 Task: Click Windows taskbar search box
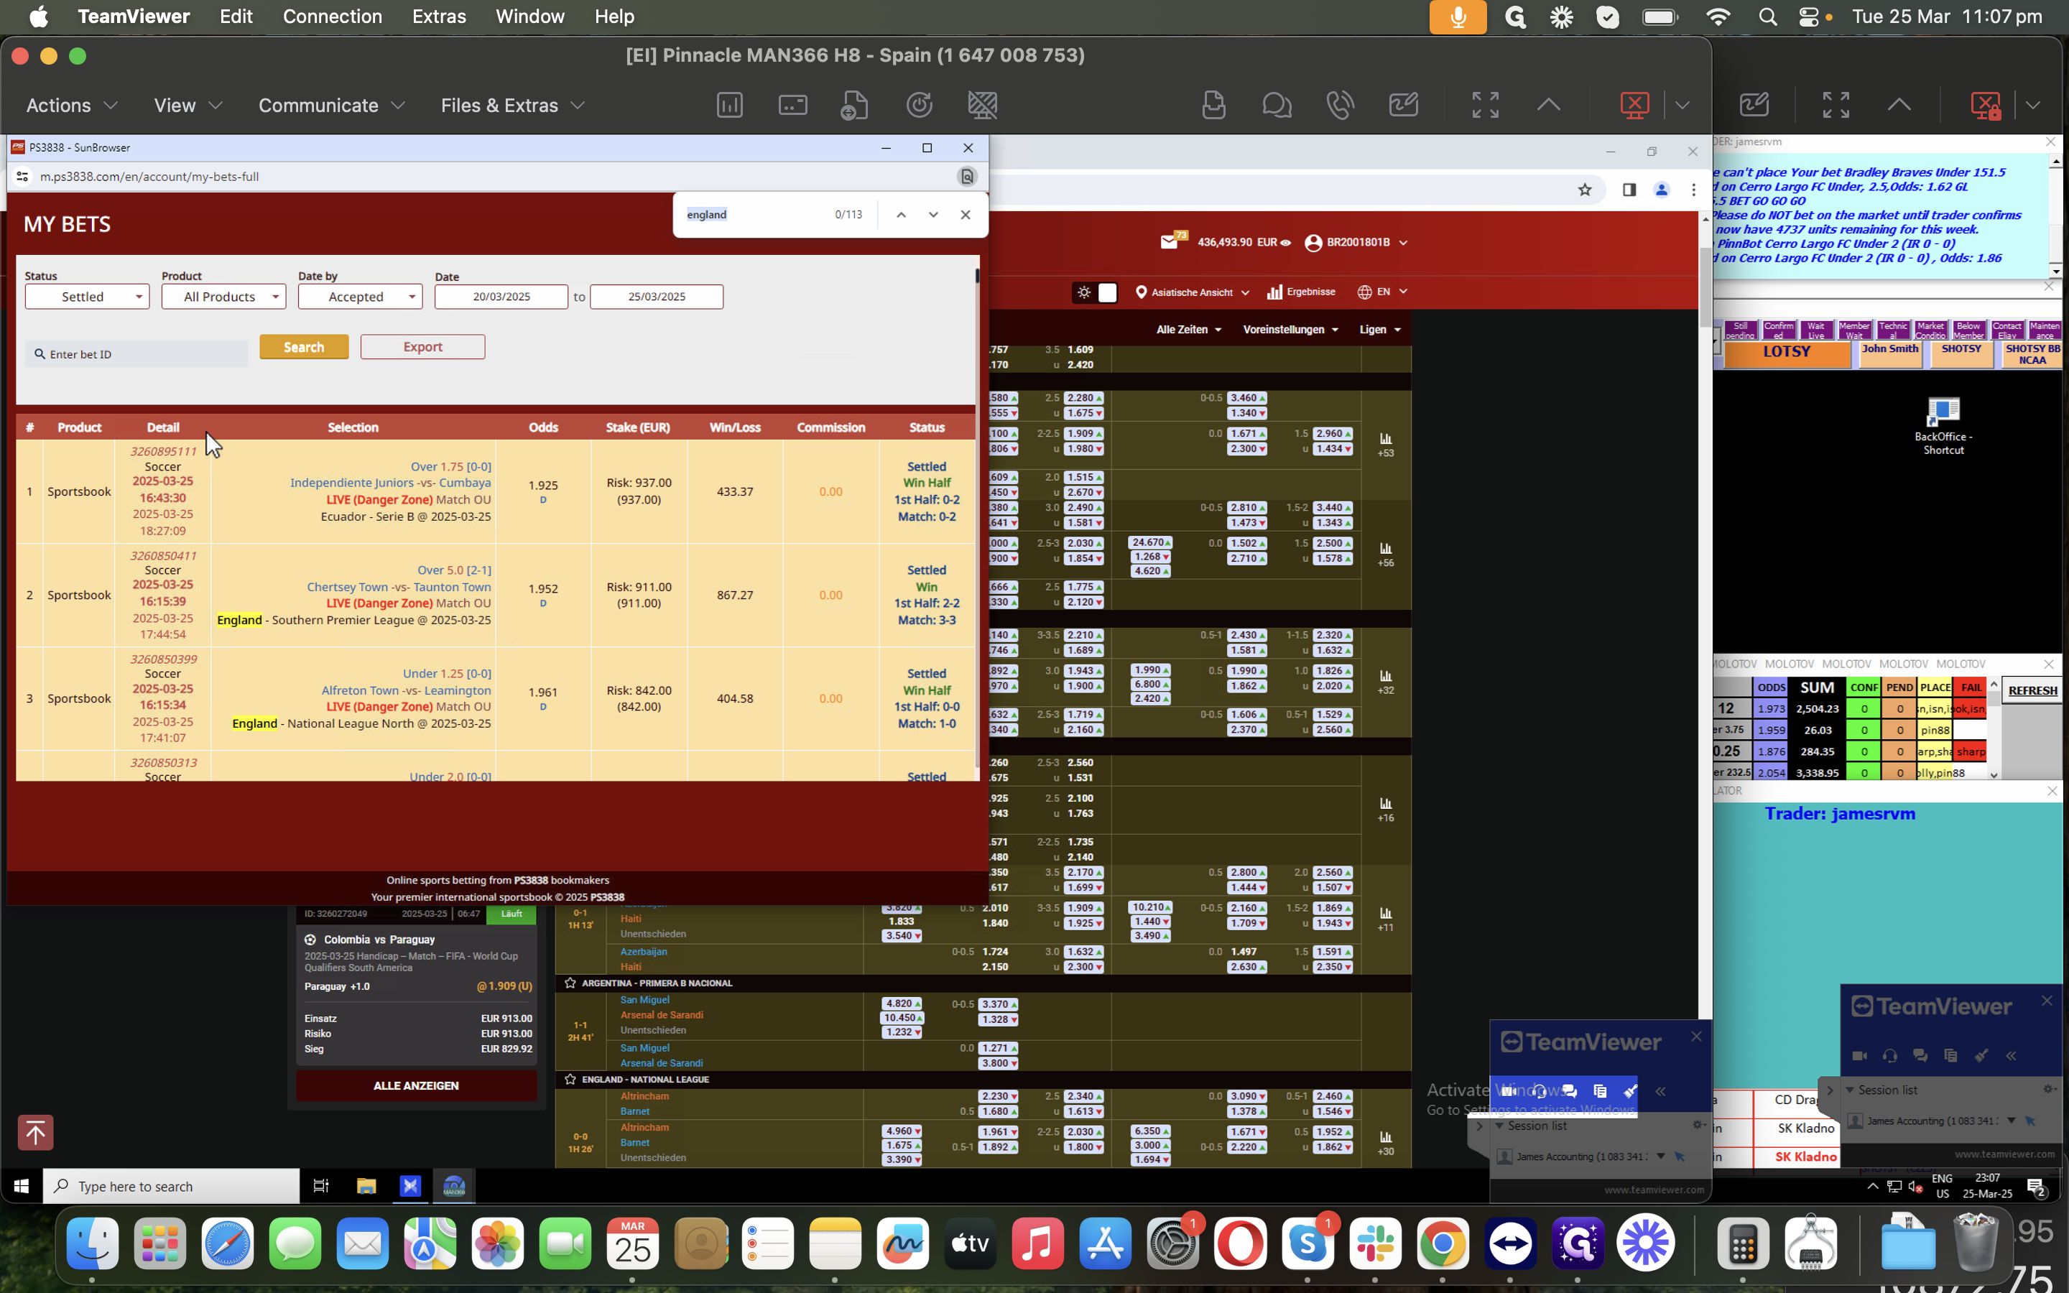click(x=171, y=1186)
